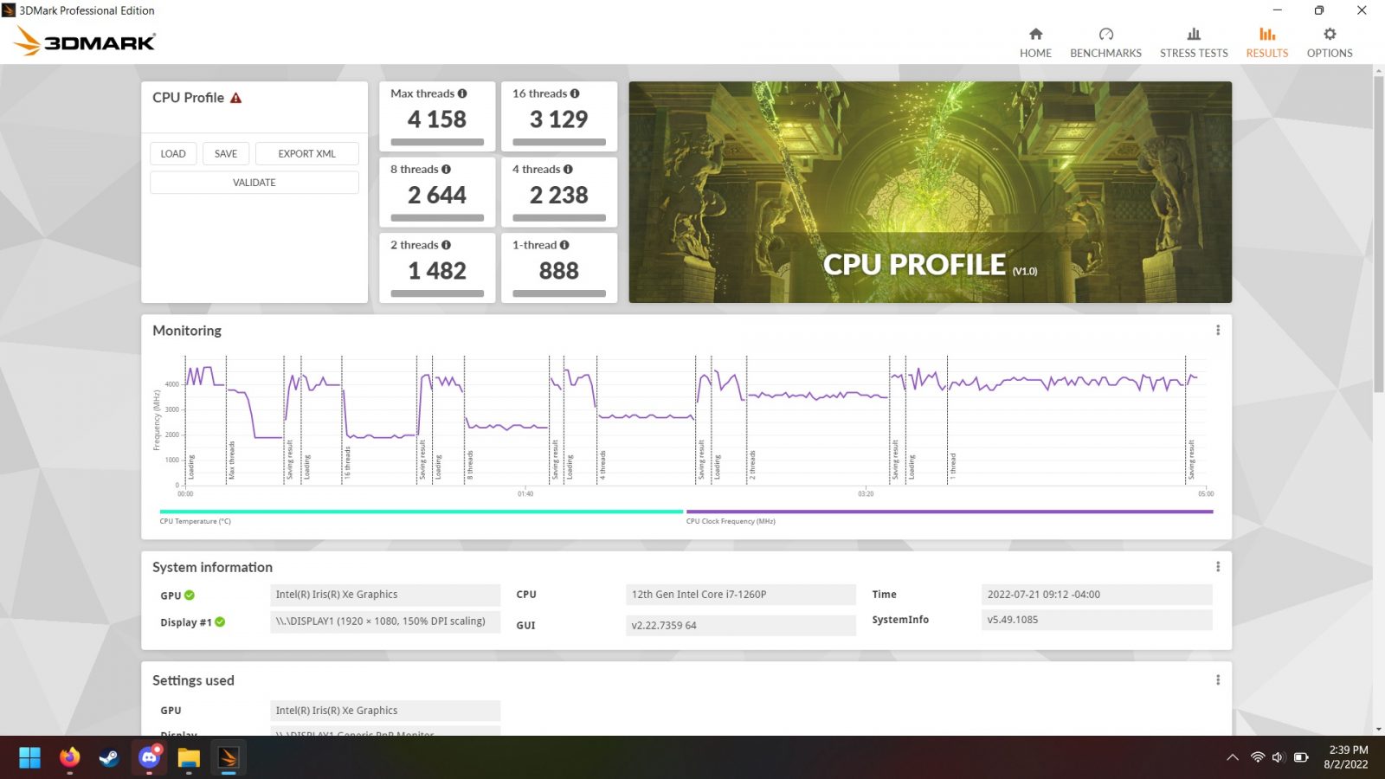Select the Settings used GPU value field
The height and width of the screenshot is (779, 1385).
click(385, 711)
